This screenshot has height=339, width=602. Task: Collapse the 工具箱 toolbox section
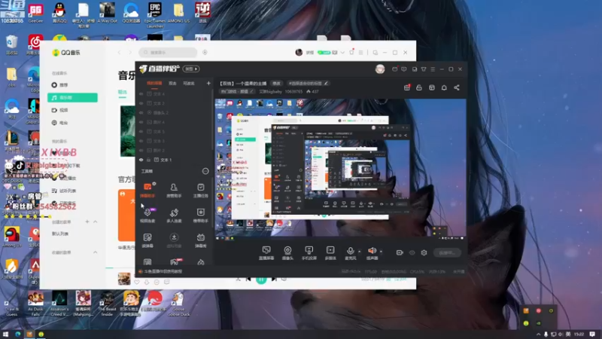point(205,171)
